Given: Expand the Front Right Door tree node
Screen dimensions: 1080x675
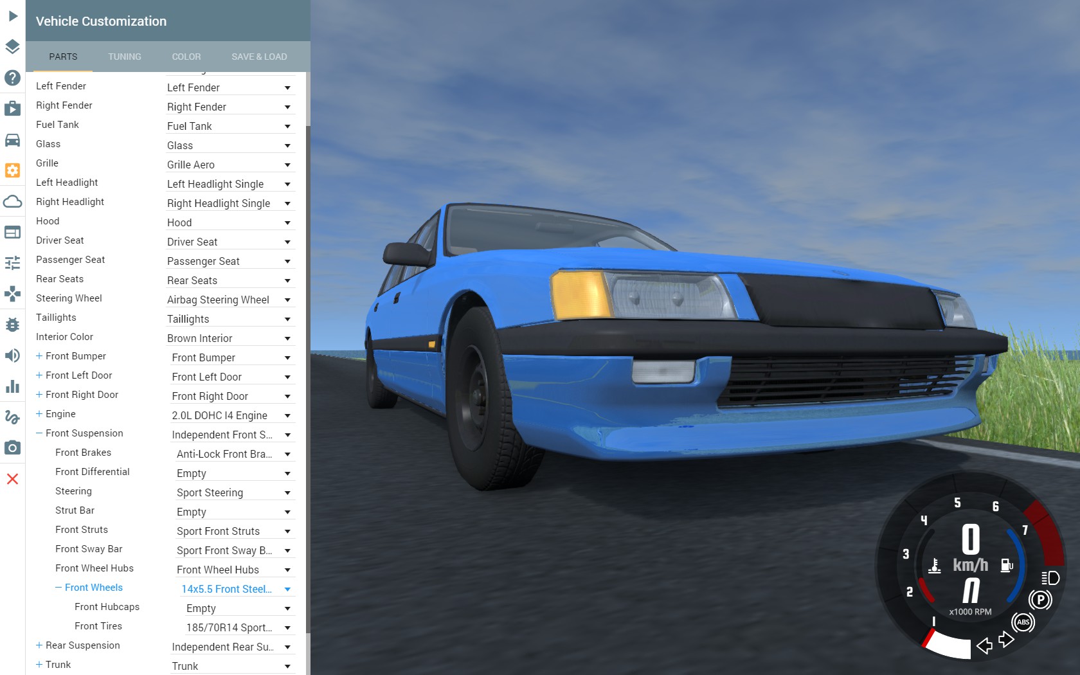Looking at the screenshot, I should coord(39,394).
